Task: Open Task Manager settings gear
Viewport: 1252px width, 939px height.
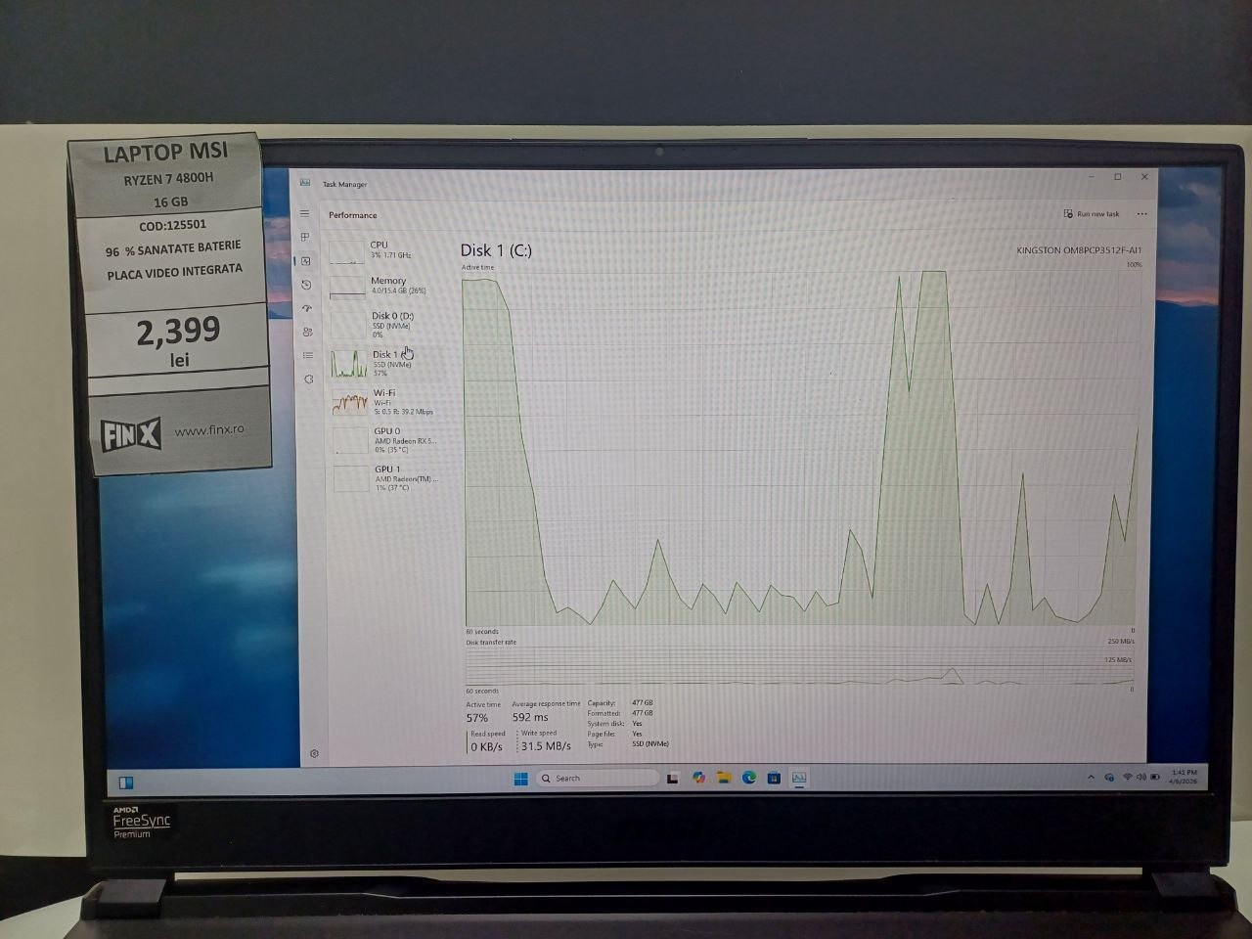Action: pyautogui.click(x=314, y=753)
